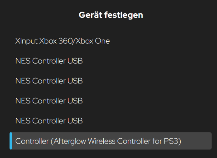The image size is (217, 158).
Task: Set the Xbox 360/Xbox One XInput device
Action: tap(63, 41)
